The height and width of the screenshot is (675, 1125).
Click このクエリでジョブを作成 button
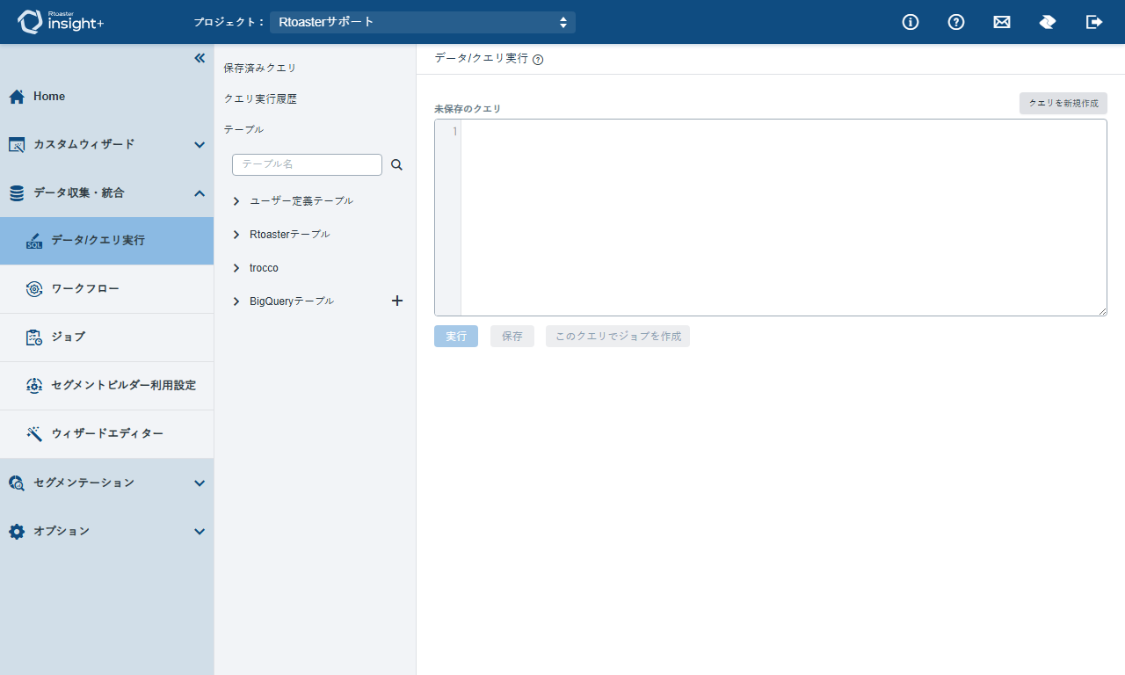(618, 337)
